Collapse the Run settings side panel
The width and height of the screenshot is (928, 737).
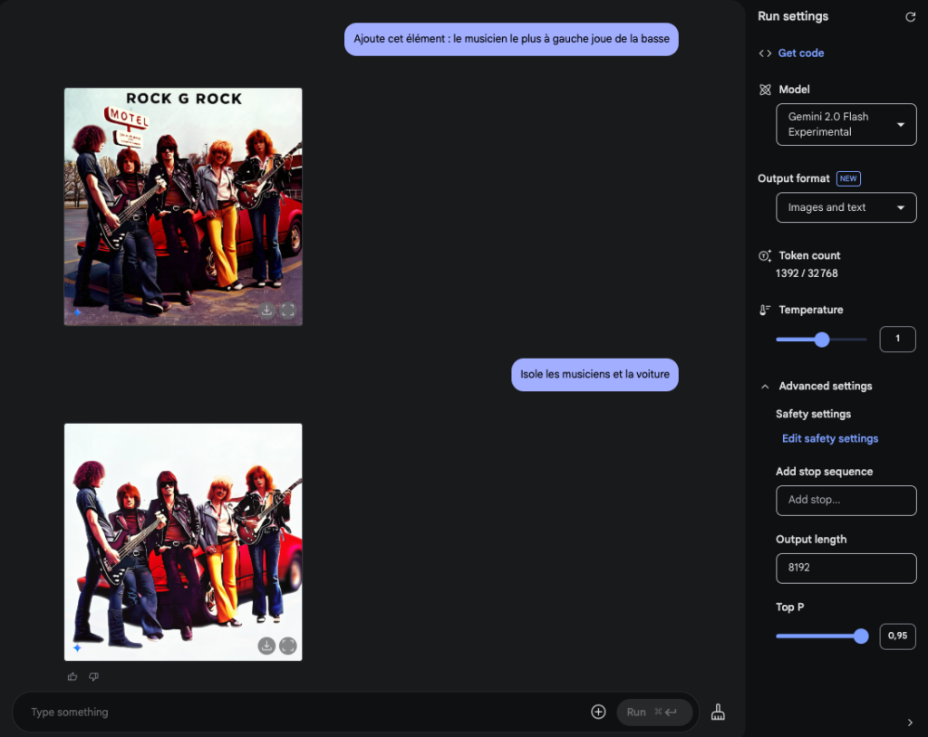tap(910, 723)
